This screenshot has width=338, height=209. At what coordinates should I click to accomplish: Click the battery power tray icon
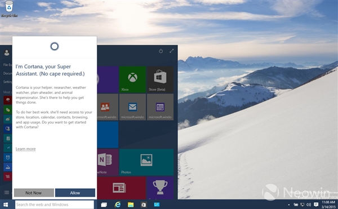click(296, 204)
